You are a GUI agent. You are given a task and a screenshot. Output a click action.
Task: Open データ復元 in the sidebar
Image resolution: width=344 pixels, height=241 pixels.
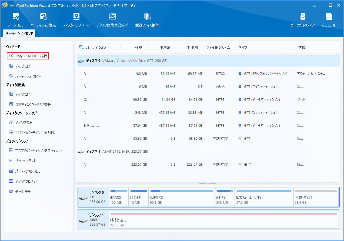[x=20, y=192]
